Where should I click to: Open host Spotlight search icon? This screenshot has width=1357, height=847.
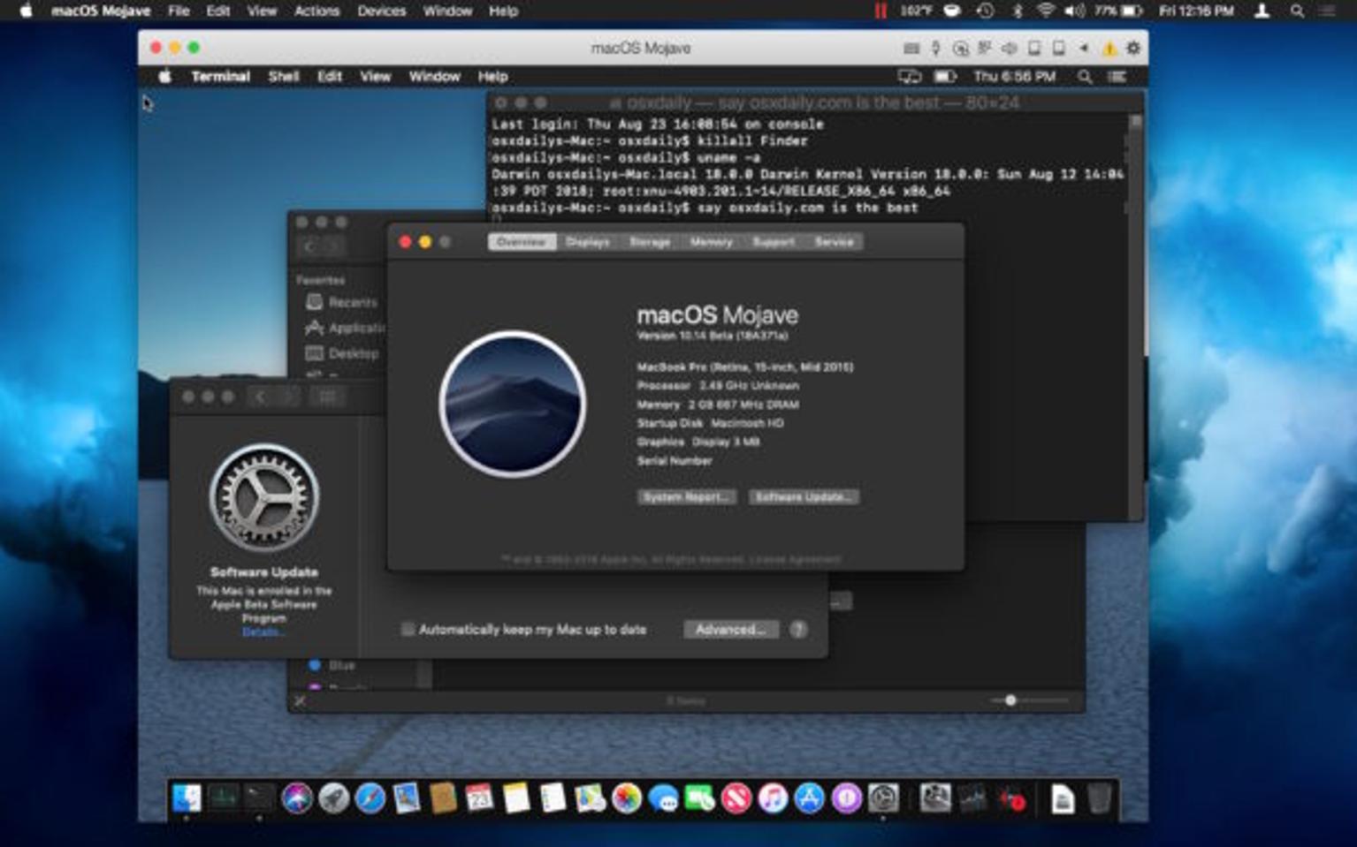pos(1297,11)
